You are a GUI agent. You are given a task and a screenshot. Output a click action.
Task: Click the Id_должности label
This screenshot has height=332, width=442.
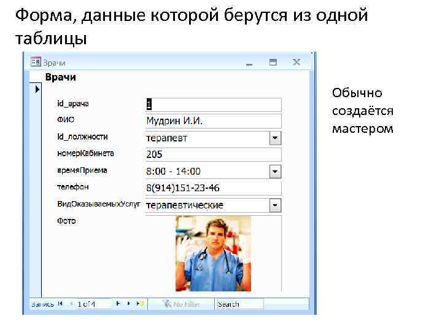click(82, 137)
